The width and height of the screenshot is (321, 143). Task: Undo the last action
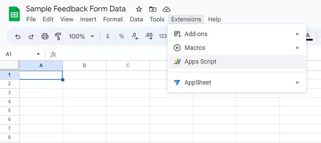tap(18, 36)
